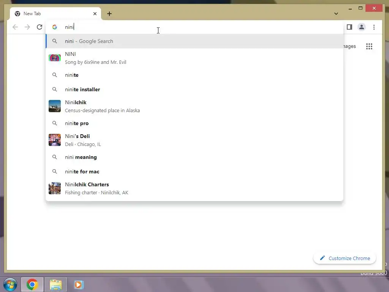Screen dimensions: 389x292
Task: Close the Chrome window
Action: [x=374, y=8]
